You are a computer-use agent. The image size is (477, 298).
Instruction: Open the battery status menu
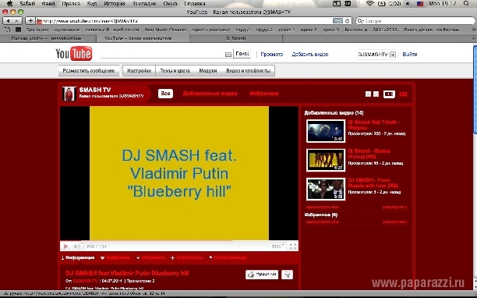(x=382, y=4)
